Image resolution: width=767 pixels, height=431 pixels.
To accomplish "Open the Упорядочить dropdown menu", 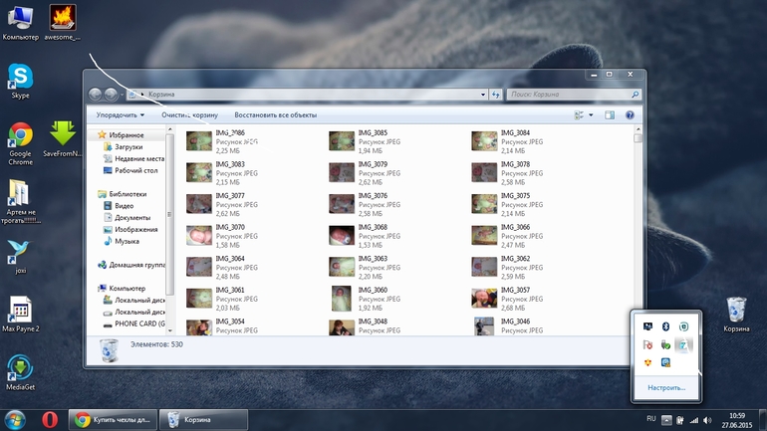I will (x=120, y=115).
